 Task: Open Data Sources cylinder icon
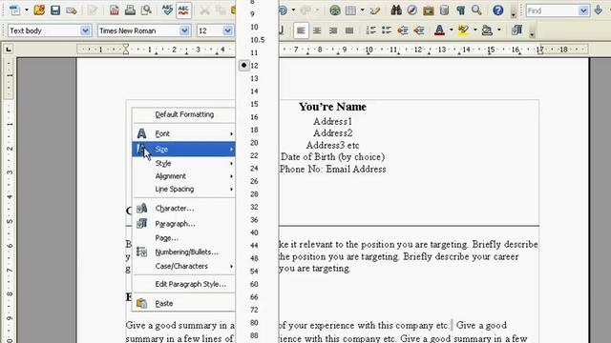click(x=444, y=10)
